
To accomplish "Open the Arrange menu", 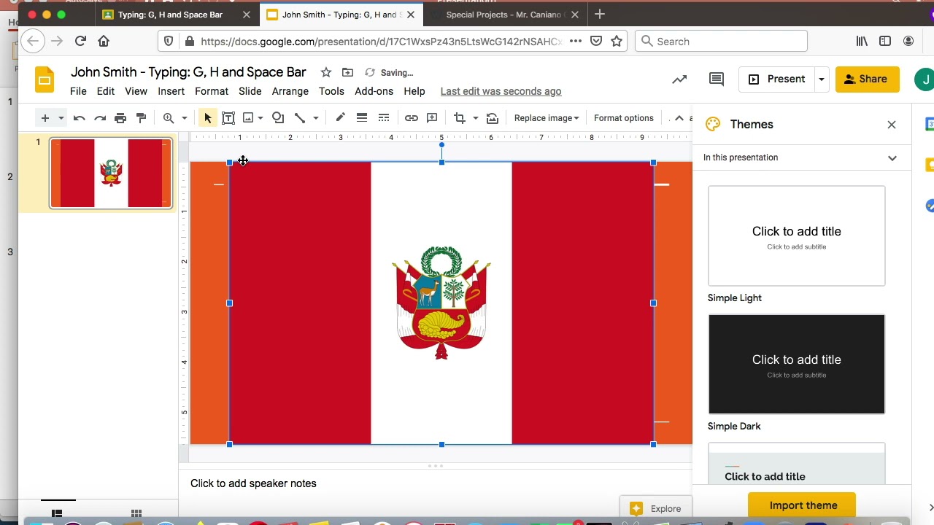I will tap(290, 91).
